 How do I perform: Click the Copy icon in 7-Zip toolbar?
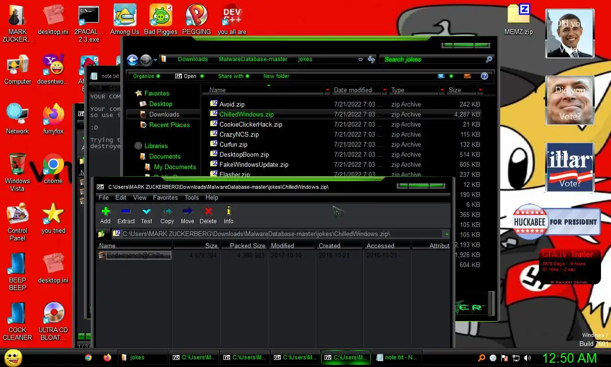167,211
